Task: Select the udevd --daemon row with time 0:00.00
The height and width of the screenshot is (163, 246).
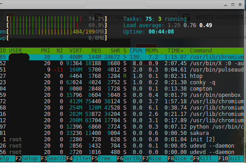Action: (x=122, y=152)
